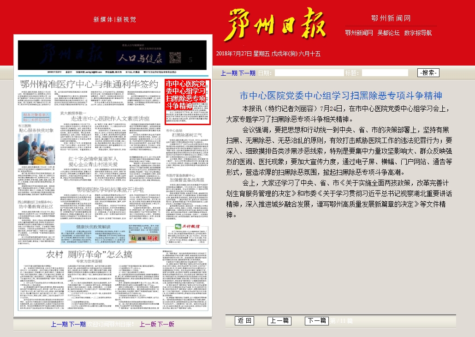
Task: Go to previous article with 上一篇
Action: [279, 321]
